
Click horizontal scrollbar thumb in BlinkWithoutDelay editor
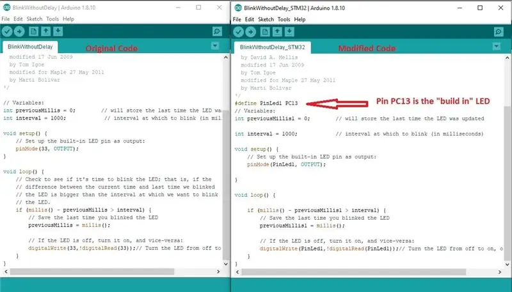[92, 272]
